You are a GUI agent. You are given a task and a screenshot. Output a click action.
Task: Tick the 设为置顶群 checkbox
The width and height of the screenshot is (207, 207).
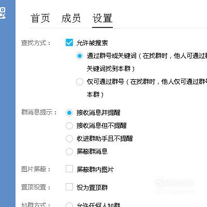click(x=69, y=187)
